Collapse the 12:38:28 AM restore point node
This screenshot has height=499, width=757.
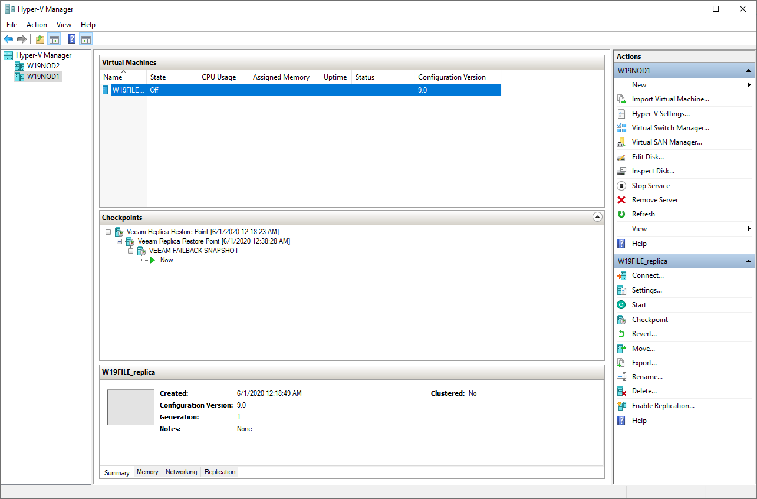tap(120, 241)
